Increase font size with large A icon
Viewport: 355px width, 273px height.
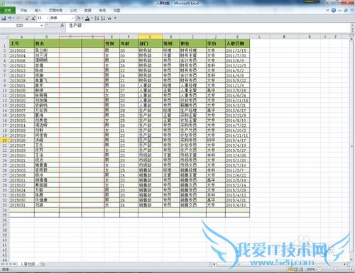tap(33, 18)
